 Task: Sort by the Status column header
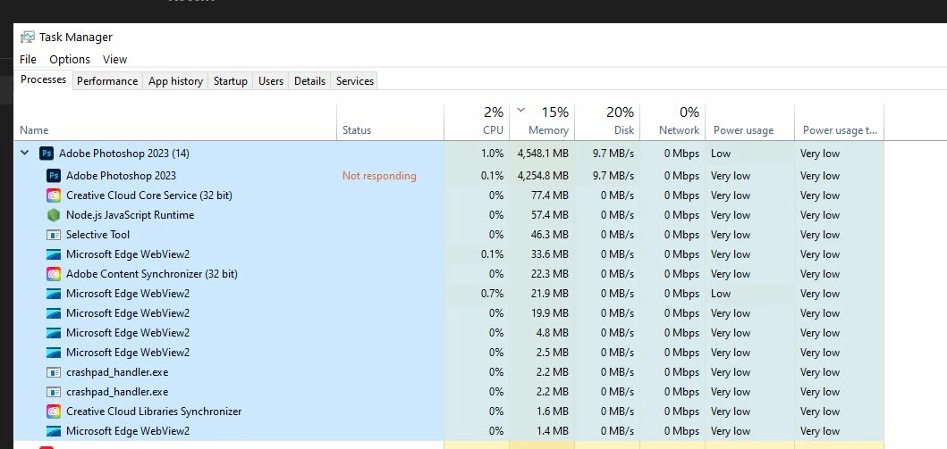(390, 122)
